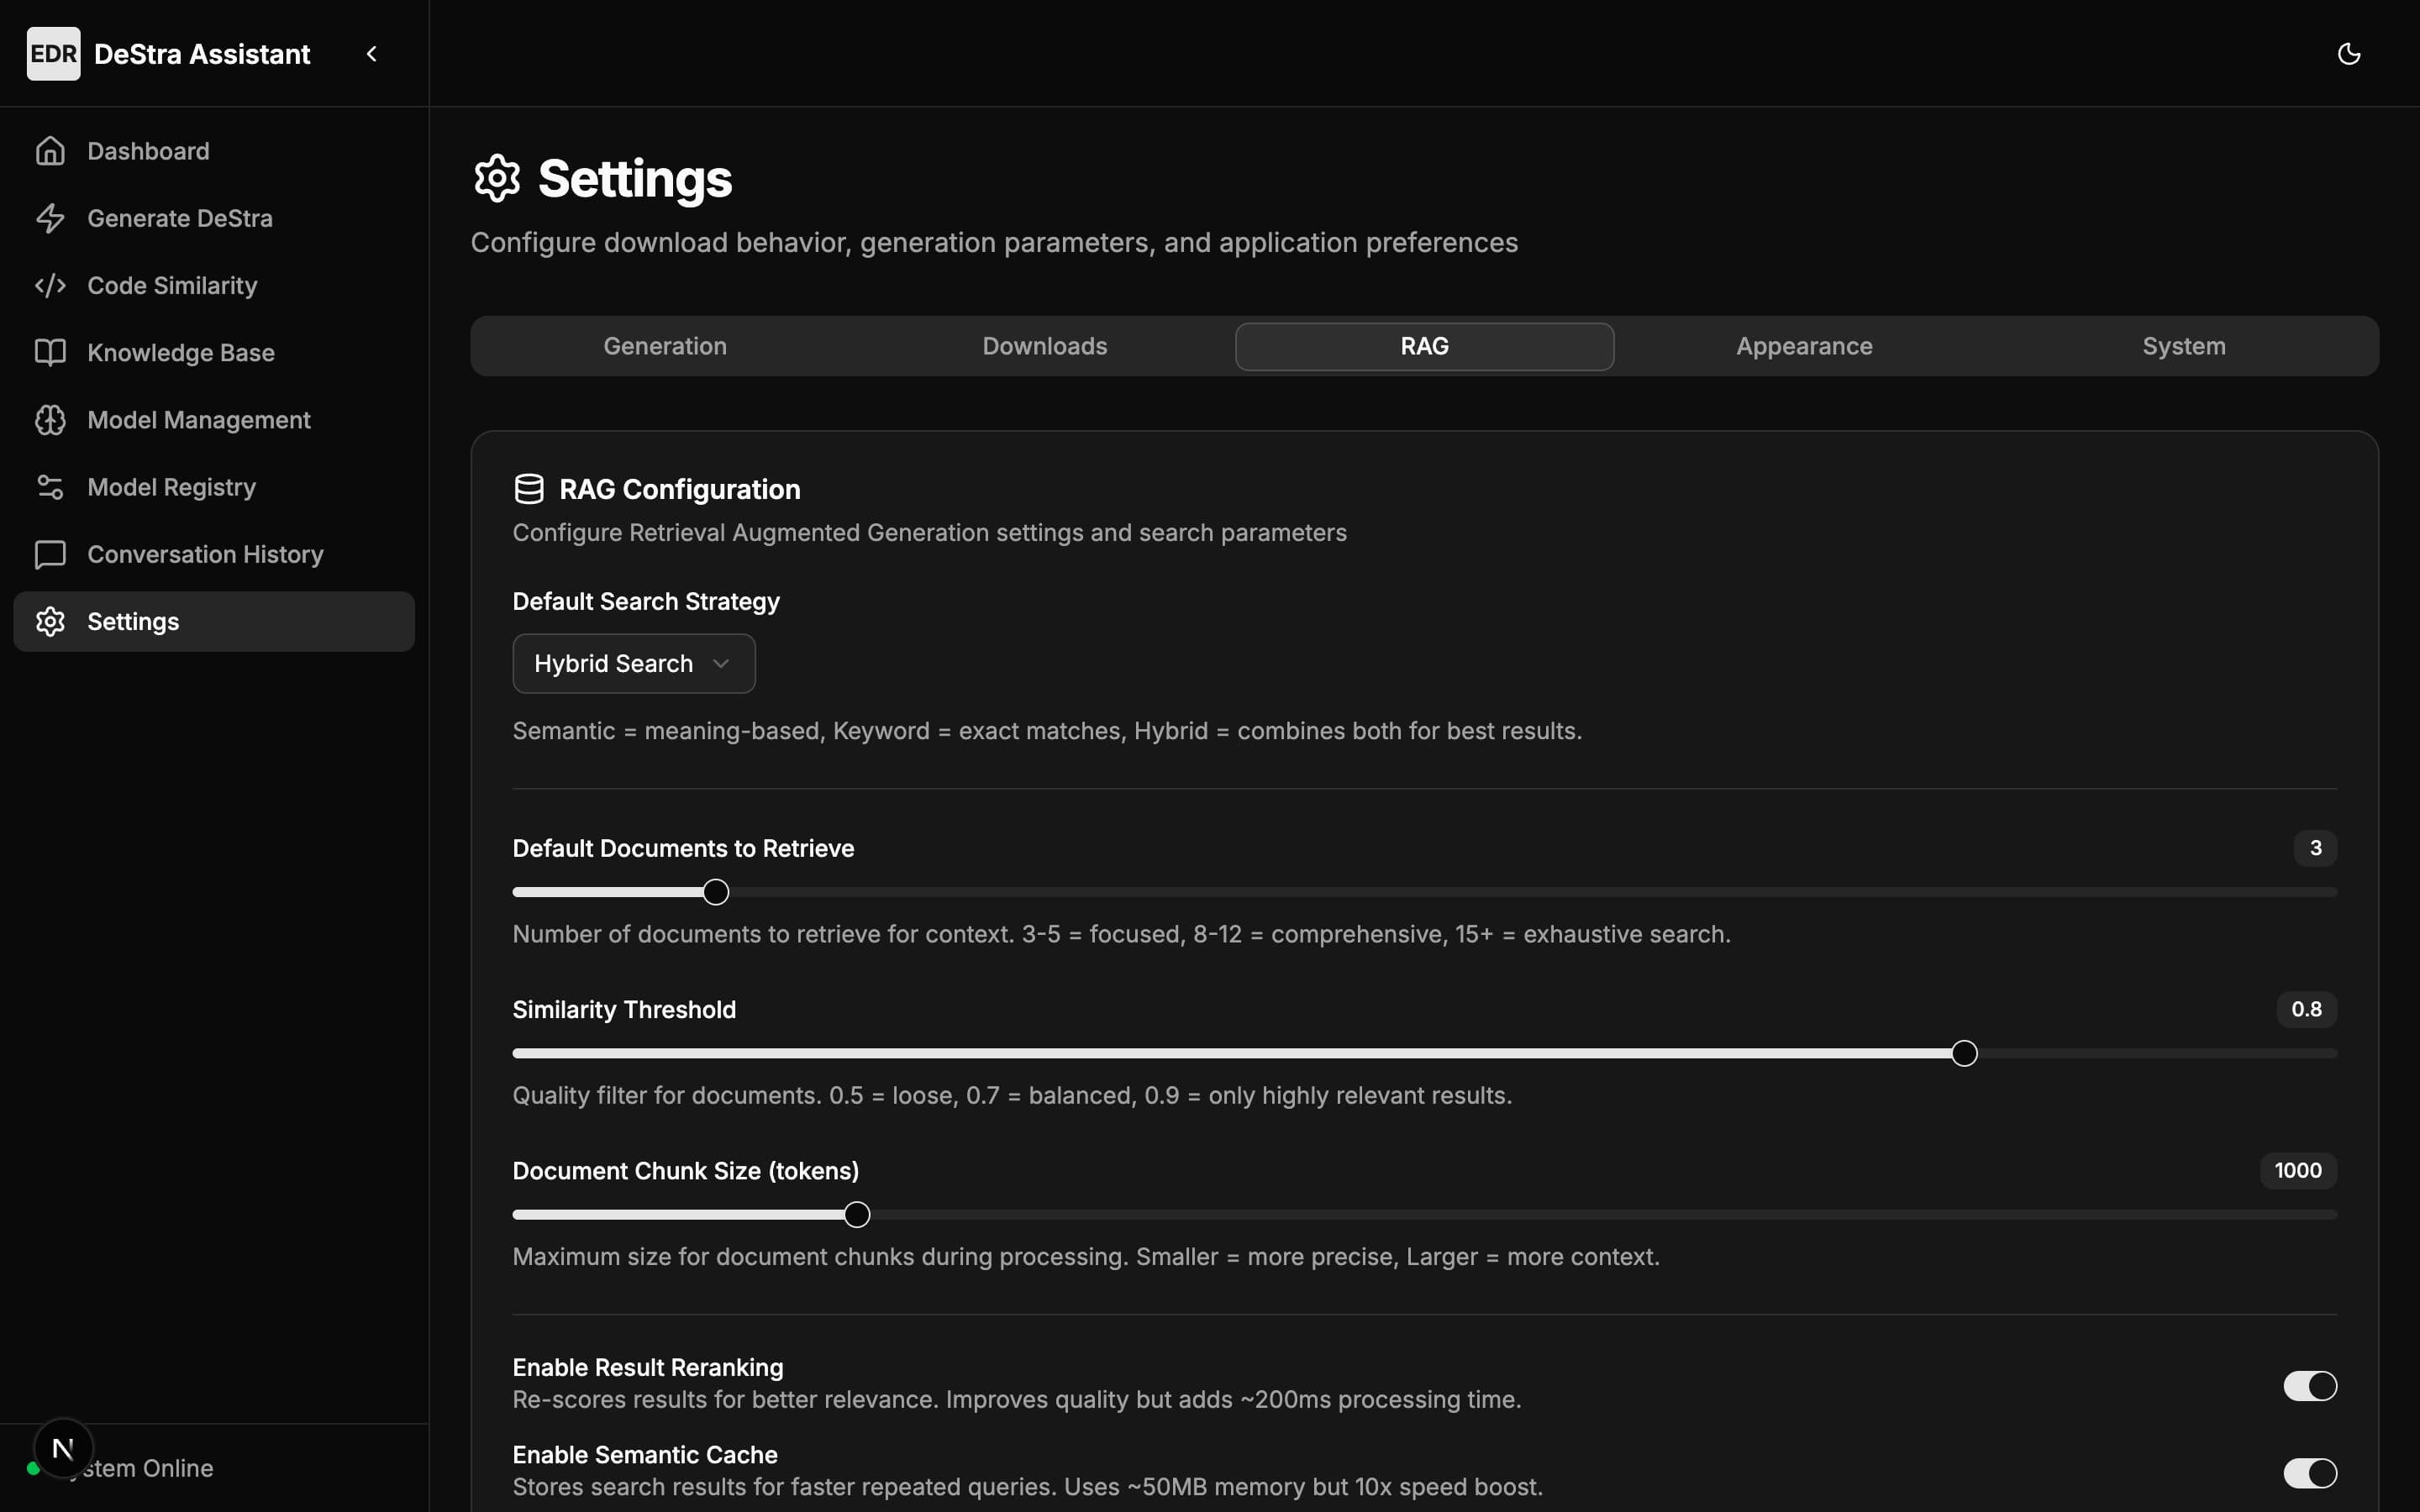Click the Conversation History chat icon
This screenshot has height=1512, width=2420.
50,554
